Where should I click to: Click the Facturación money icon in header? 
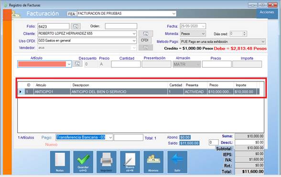[16, 14]
